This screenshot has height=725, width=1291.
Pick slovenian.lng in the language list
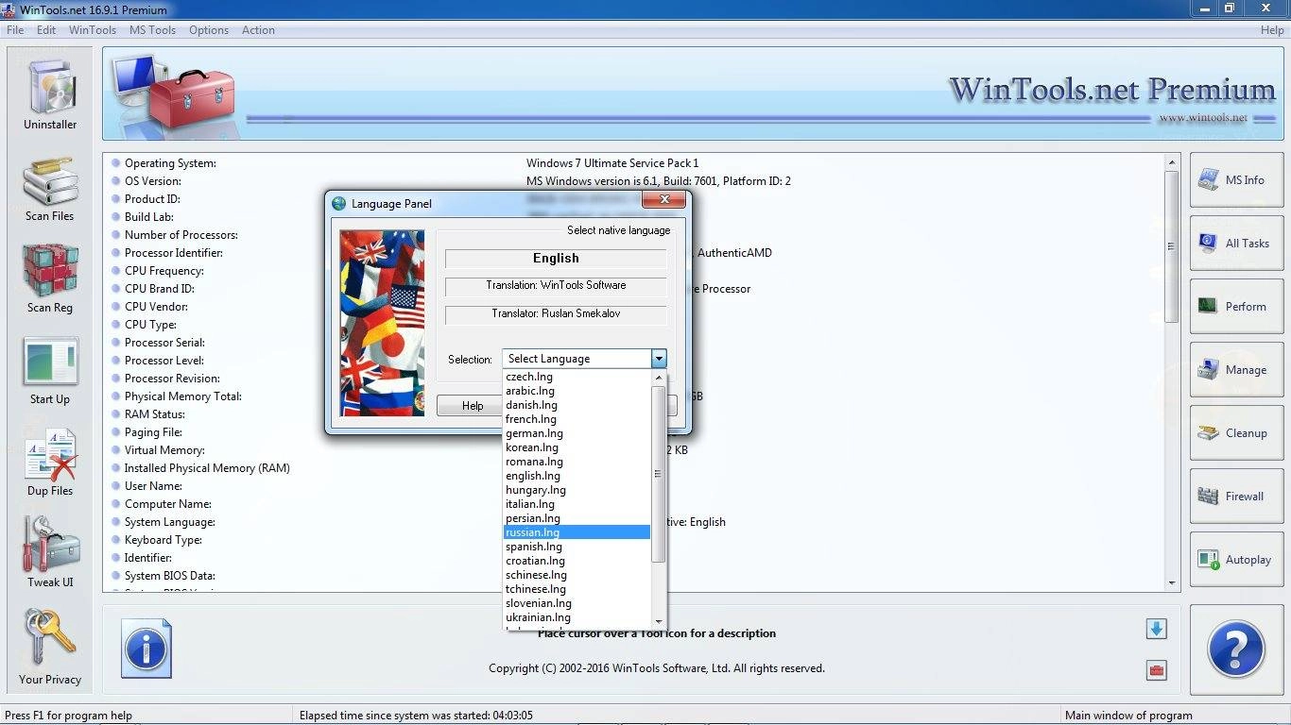click(577, 603)
